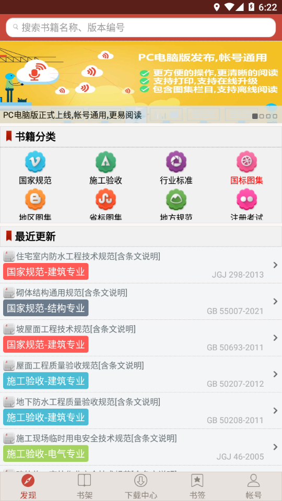Tap the GB 50208-2011 code text
282x501 pixels.
pyautogui.click(x=236, y=421)
